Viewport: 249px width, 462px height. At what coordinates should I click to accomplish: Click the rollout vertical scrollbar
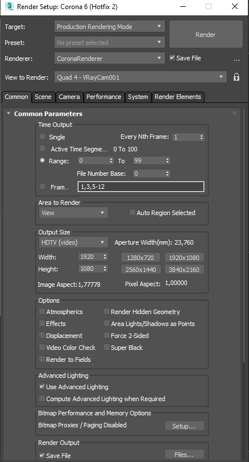point(244,236)
